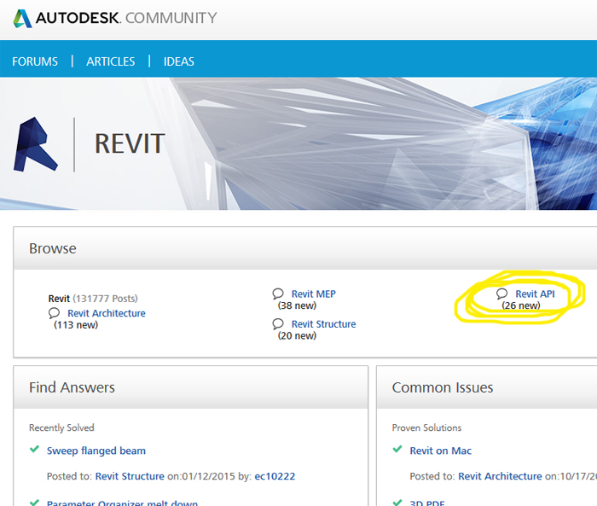Click speech bubble icon beside Revit API

pos(501,294)
